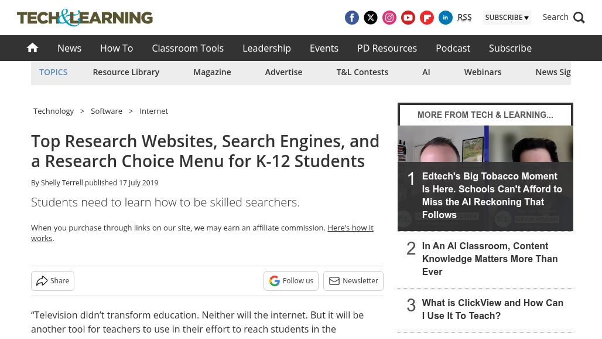The width and height of the screenshot is (602, 339).
Task: Select Resource Library topic link
Action: pyautogui.click(x=126, y=72)
